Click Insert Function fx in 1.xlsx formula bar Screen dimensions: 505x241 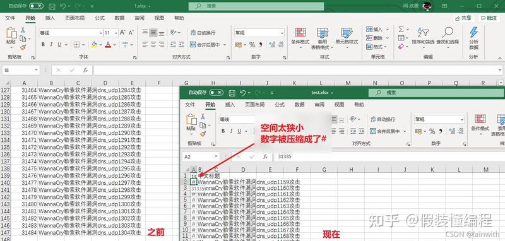(85, 70)
